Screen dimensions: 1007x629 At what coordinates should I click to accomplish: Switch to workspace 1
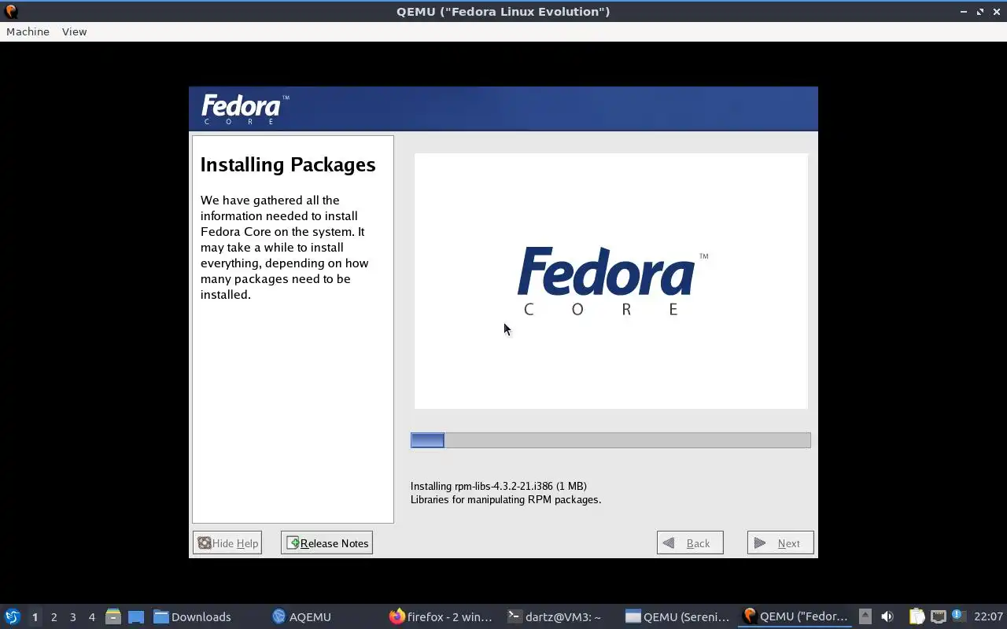pos(35,616)
